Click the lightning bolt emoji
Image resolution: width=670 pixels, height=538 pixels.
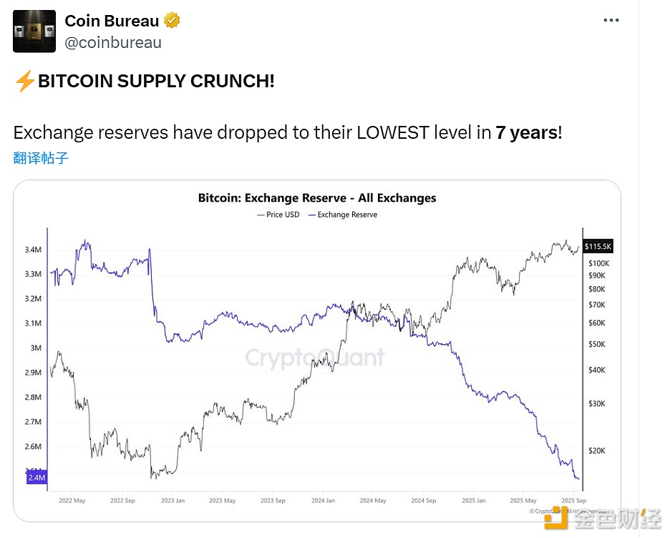point(24,82)
